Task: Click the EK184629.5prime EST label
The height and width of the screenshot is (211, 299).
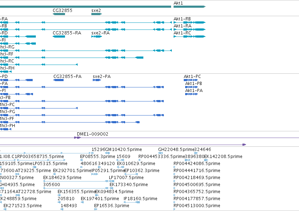Action: [62, 178]
